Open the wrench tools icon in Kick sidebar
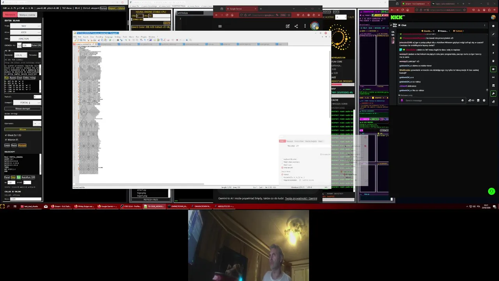This screenshot has width=499, height=281. tap(493, 94)
